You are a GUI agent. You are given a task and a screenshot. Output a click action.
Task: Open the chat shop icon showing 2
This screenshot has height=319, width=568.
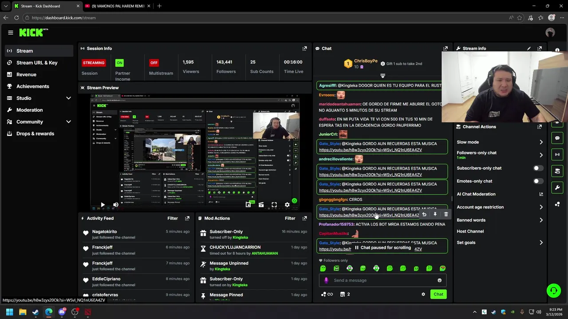[x=345, y=294]
